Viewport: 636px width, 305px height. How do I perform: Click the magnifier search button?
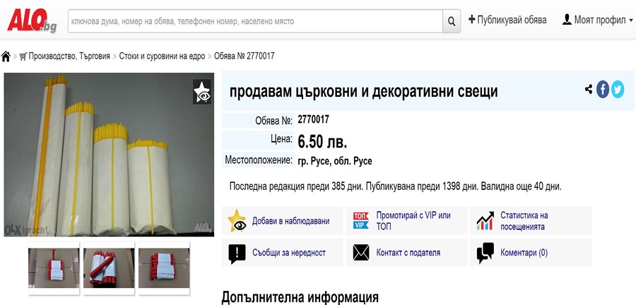click(452, 21)
